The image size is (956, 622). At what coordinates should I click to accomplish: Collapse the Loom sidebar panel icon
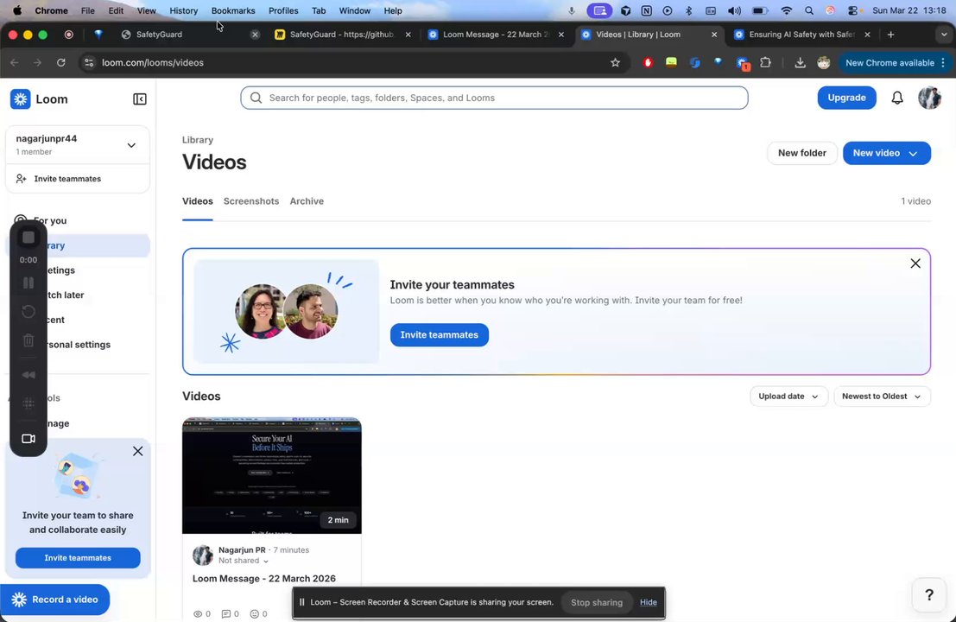click(140, 98)
